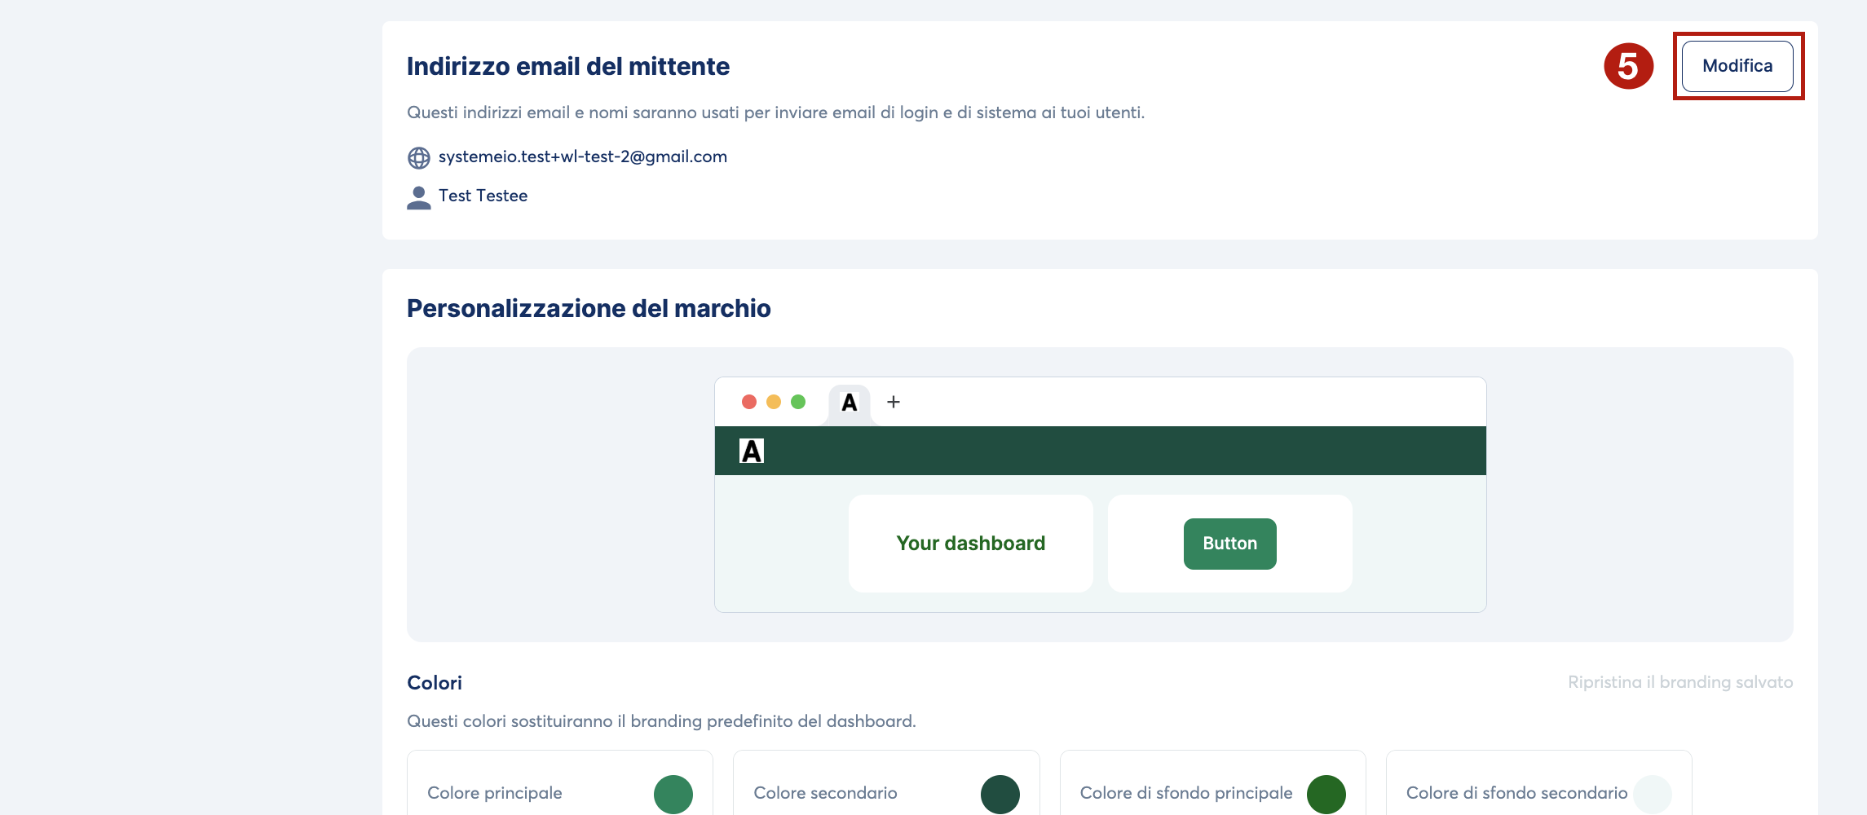This screenshot has width=1867, height=815.
Task: Open the Colore secondario color swatch
Action: click(1000, 794)
